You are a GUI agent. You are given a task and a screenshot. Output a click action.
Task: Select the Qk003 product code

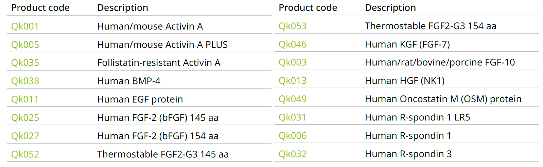coord(293,62)
